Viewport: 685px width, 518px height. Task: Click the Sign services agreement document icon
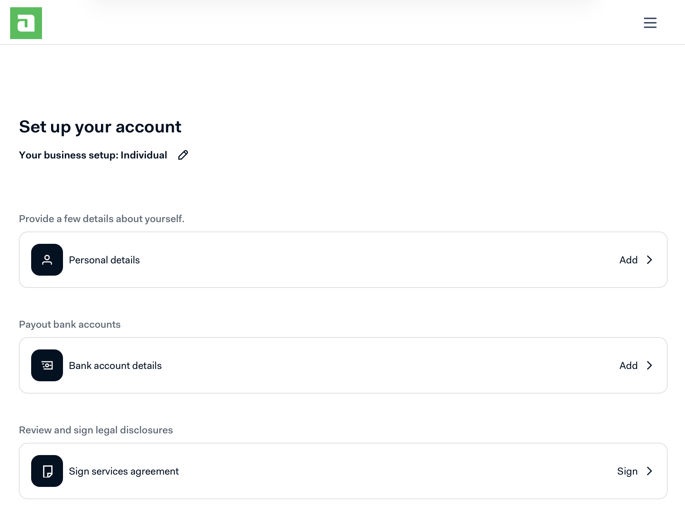(x=47, y=471)
